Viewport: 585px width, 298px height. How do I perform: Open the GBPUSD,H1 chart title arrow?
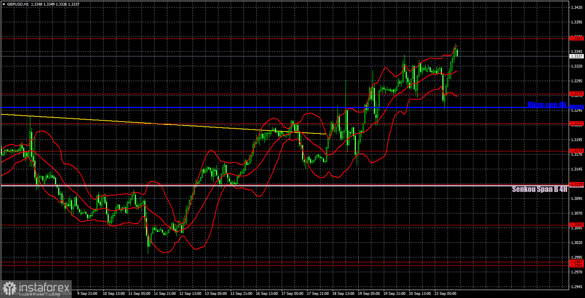3,4
